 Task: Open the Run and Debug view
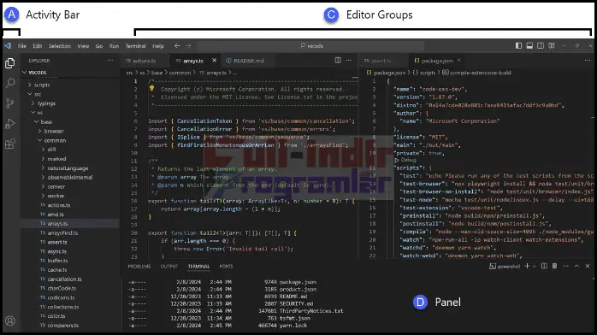(10, 124)
